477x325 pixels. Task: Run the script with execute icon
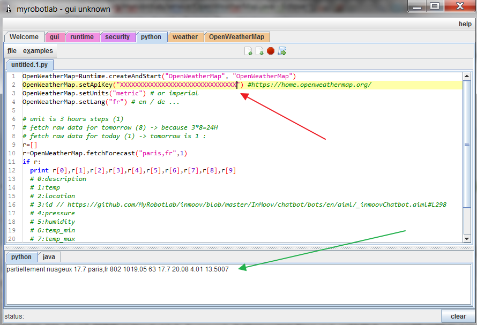282,51
